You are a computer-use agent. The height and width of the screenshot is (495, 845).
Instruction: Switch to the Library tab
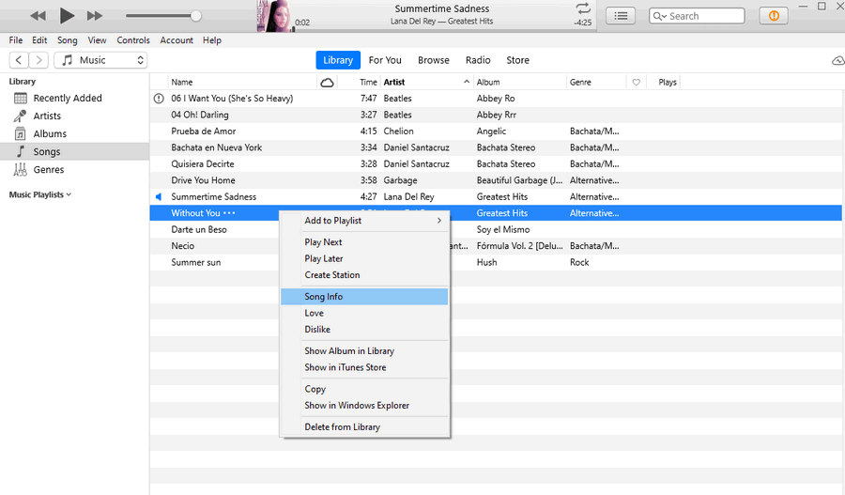338,60
